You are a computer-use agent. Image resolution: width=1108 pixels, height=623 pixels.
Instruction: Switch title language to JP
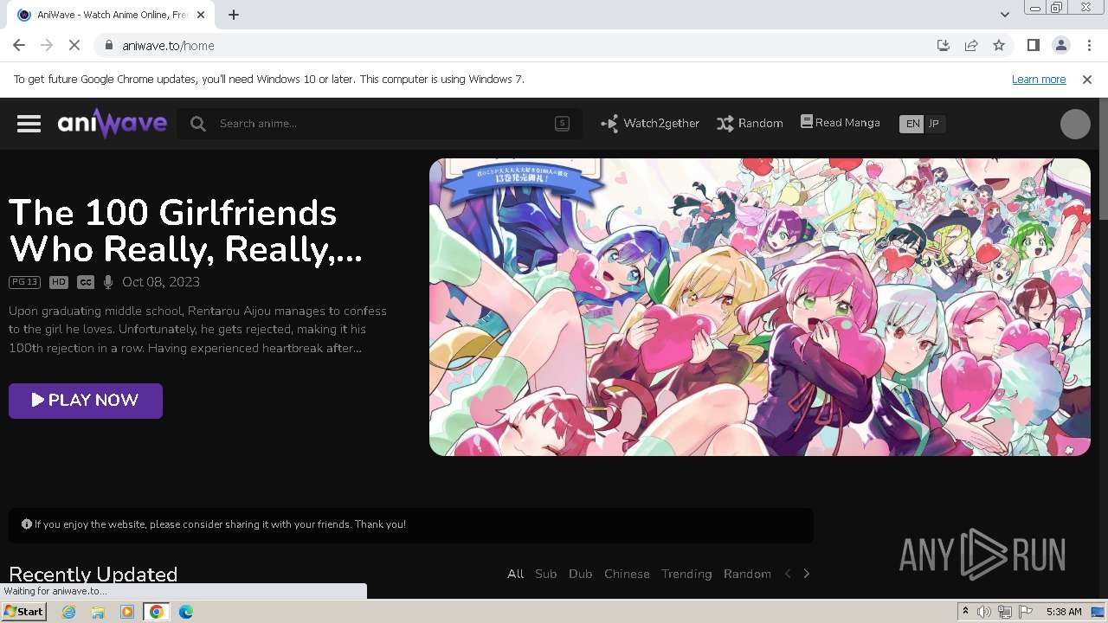pos(934,124)
